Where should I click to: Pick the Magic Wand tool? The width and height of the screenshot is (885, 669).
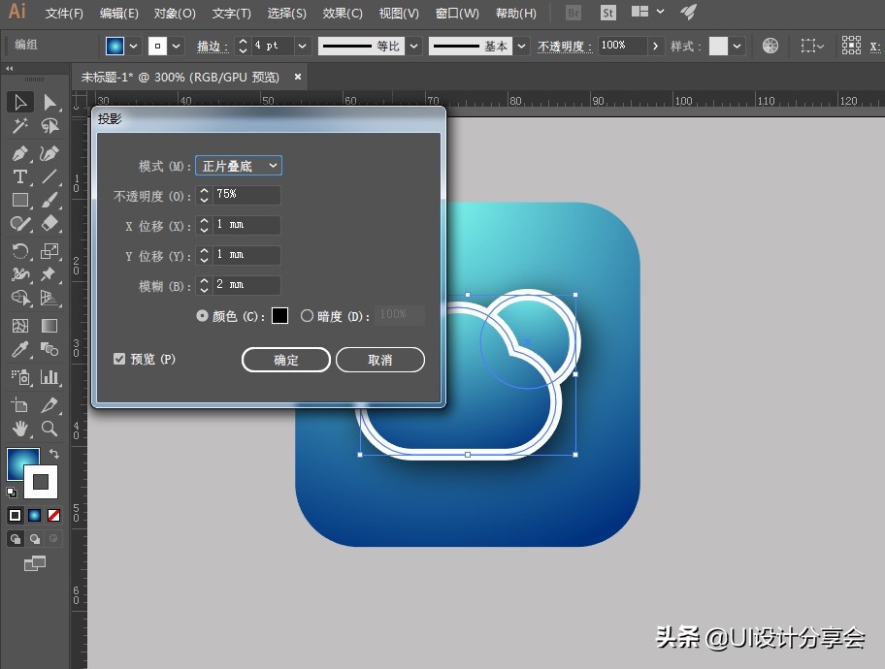(19, 127)
